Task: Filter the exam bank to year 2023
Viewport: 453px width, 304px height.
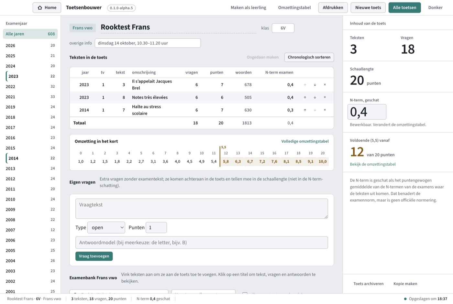Action: (30, 76)
